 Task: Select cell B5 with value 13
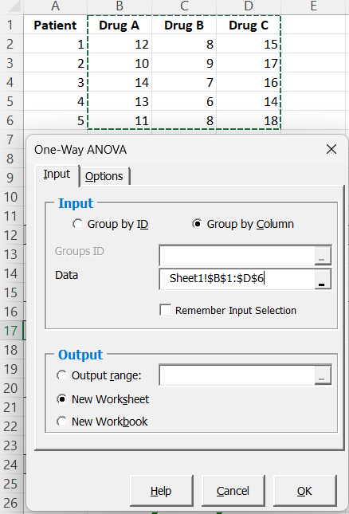coord(120,101)
